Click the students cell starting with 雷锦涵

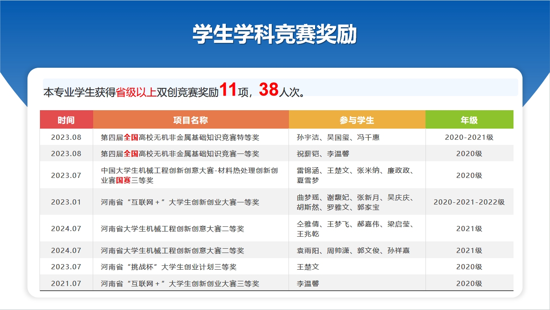coord(355,175)
